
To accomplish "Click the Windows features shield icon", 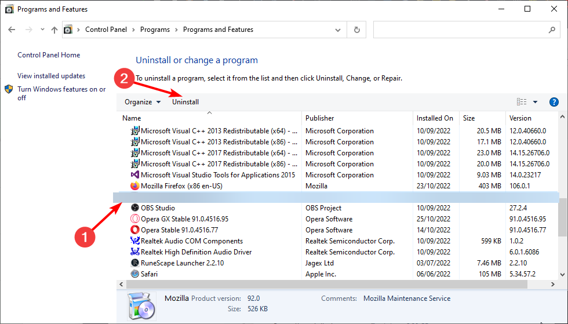I will point(9,89).
